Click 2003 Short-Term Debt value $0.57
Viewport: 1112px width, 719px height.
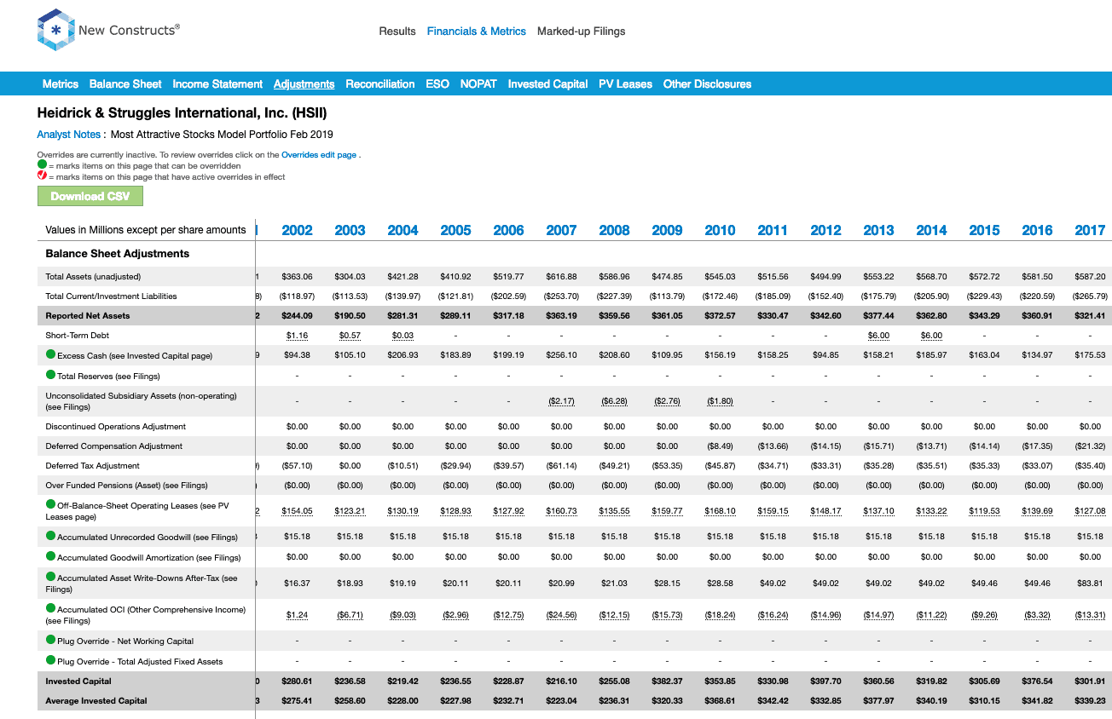[x=350, y=336]
